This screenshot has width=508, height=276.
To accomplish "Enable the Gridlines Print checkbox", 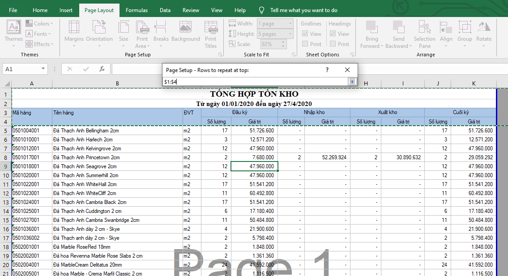I will [305, 44].
